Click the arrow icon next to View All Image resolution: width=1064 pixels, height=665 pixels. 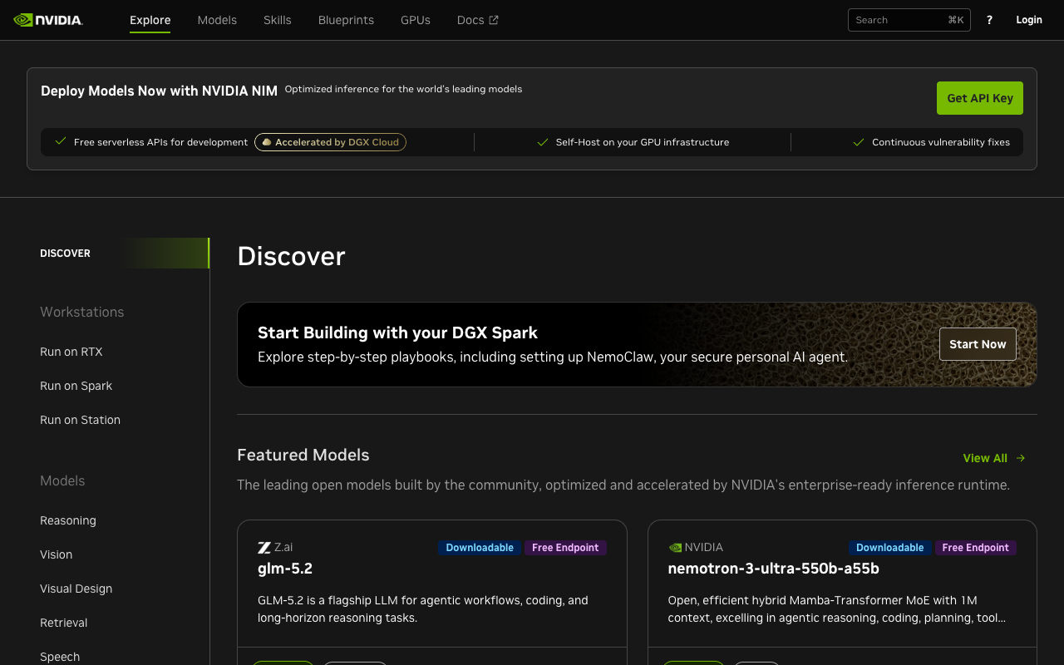pyautogui.click(x=1021, y=458)
